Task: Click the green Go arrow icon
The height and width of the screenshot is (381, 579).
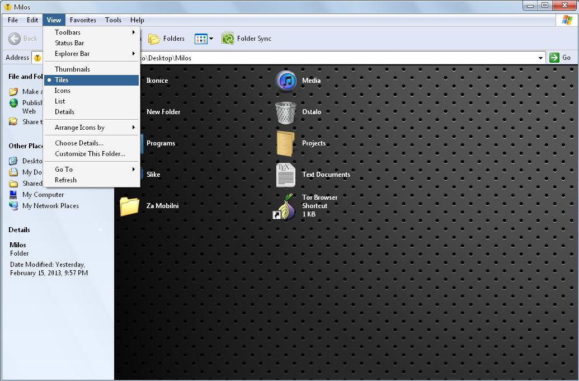Action: click(554, 58)
